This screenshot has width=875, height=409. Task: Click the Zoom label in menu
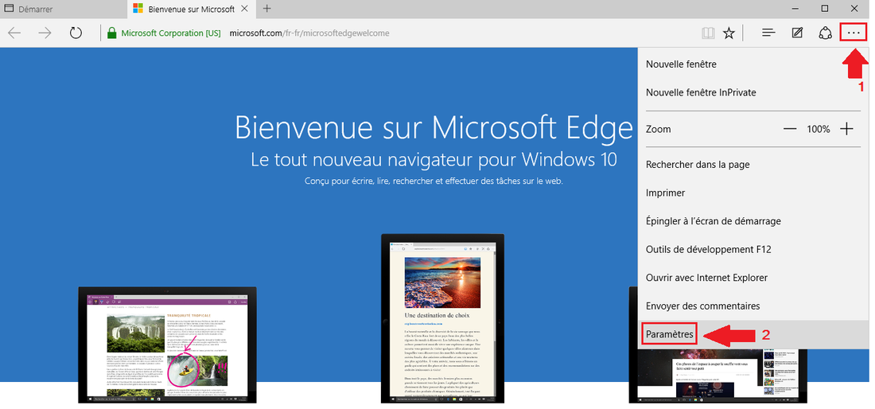point(659,129)
